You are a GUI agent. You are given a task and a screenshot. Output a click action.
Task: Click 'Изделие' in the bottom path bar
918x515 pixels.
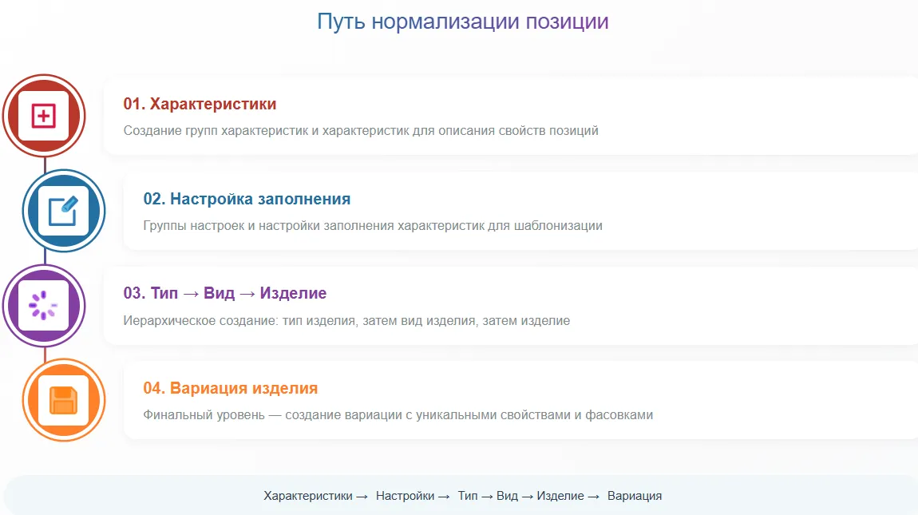560,497
